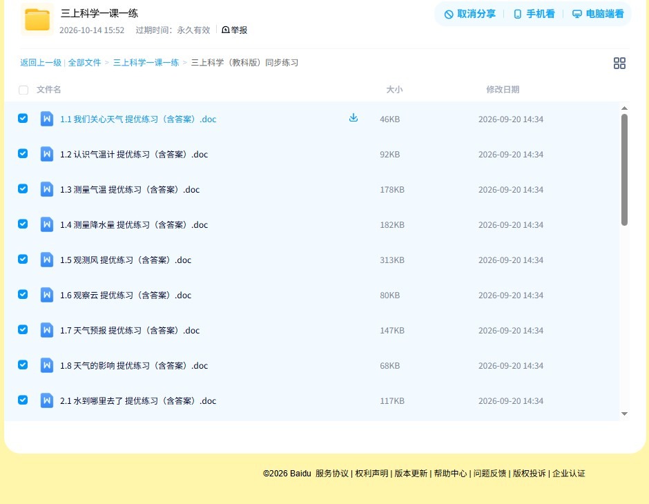Open 2.1 水到哪里去了 提优练习 file
The width and height of the screenshot is (649, 504).
tap(138, 400)
